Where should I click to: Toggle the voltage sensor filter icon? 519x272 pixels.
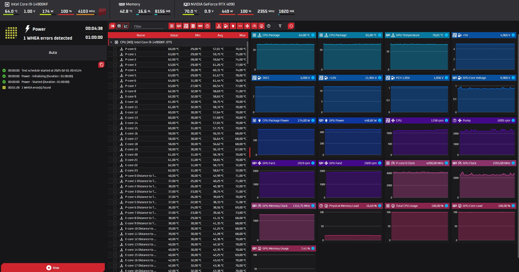(226, 26)
